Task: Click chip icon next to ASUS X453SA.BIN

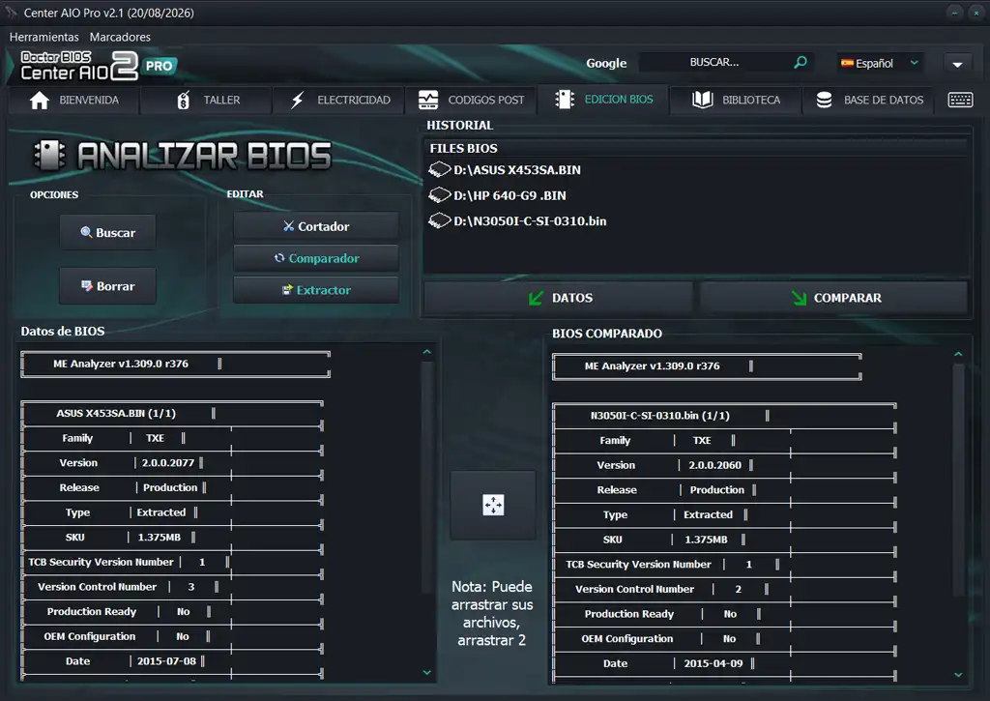Action: [440, 170]
